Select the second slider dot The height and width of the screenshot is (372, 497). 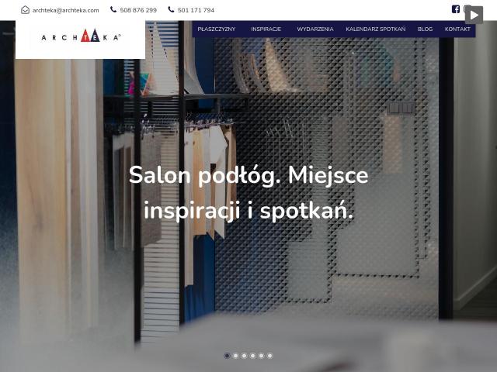(x=235, y=356)
